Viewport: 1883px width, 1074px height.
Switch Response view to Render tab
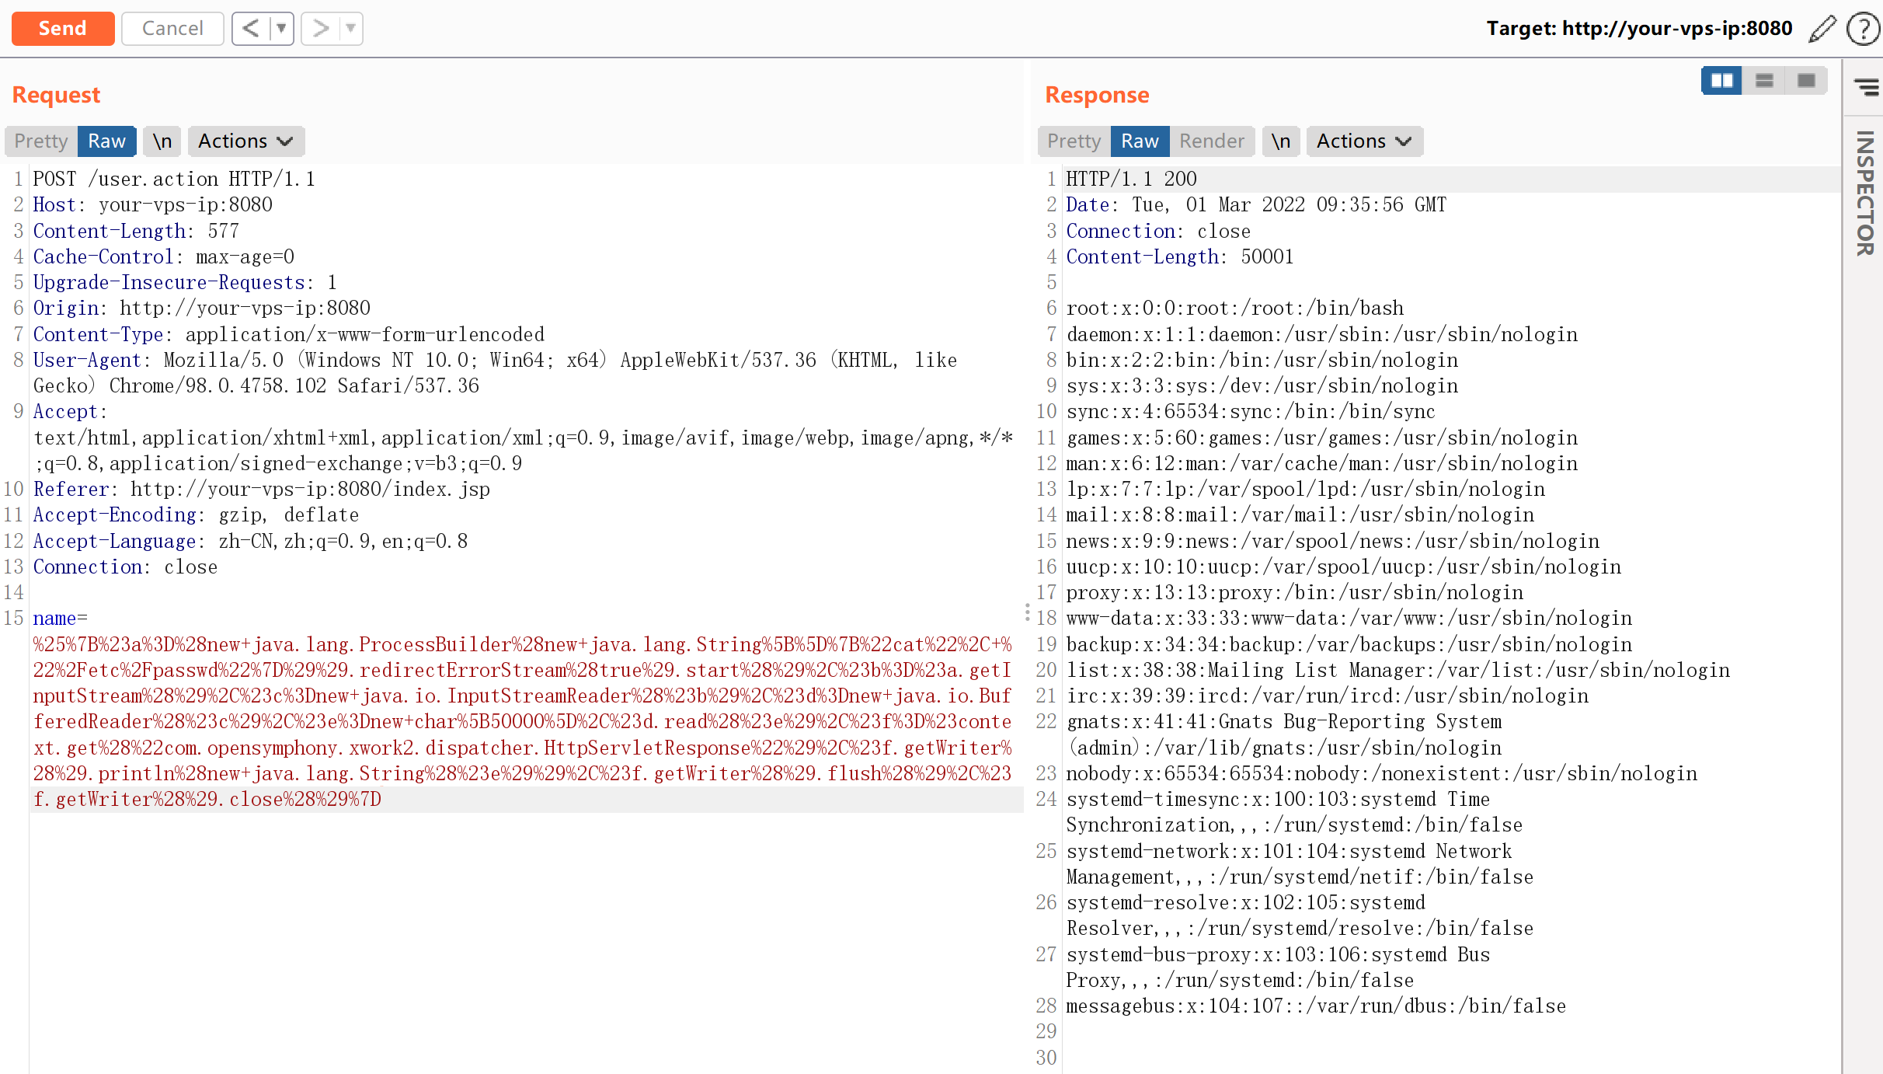tap(1211, 141)
